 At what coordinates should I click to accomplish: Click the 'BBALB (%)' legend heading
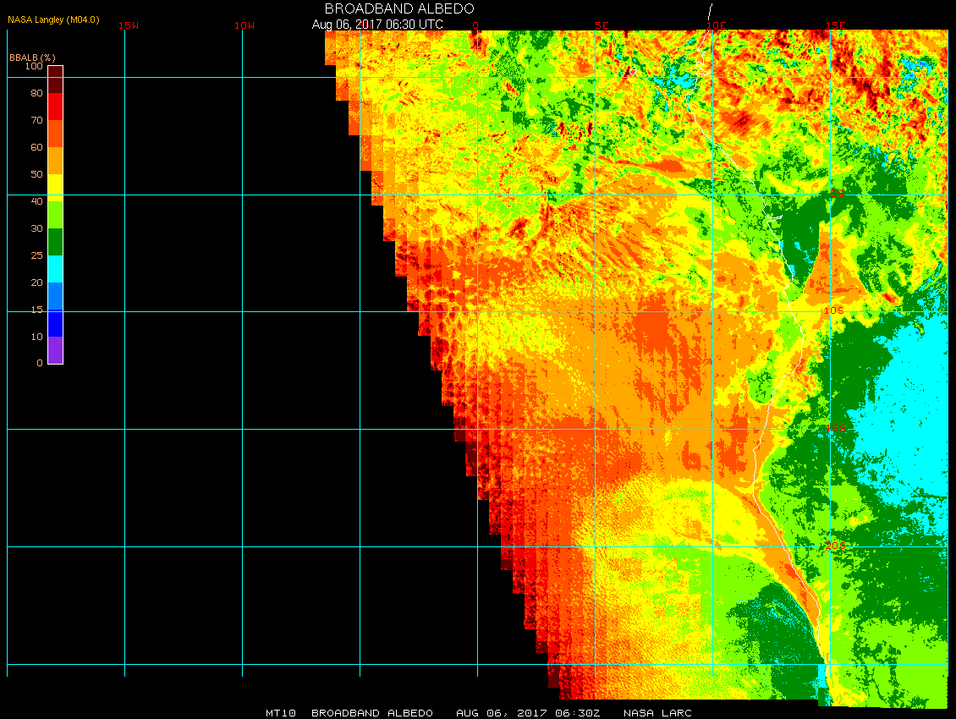coord(32,58)
